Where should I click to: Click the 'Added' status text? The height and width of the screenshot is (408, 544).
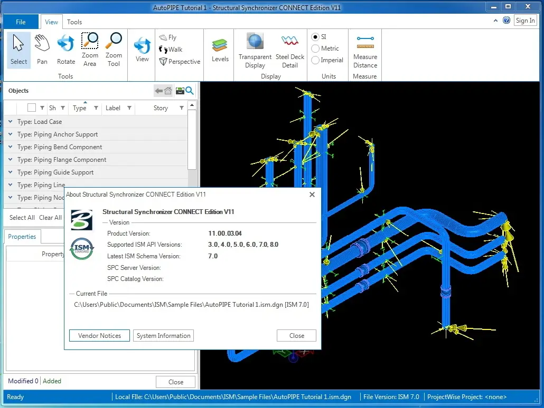click(52, 381)
